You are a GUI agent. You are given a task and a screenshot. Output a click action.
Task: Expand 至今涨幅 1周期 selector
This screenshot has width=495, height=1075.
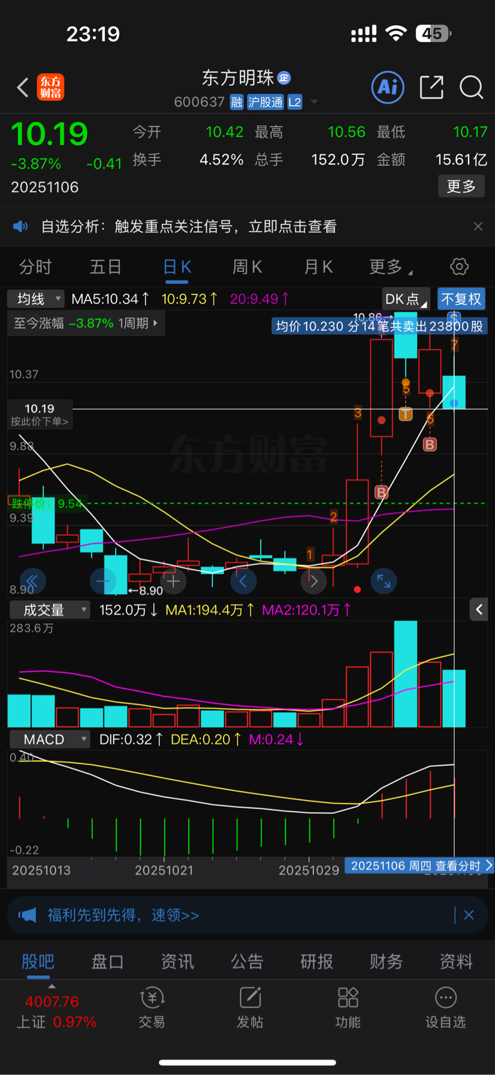[86, 323]
